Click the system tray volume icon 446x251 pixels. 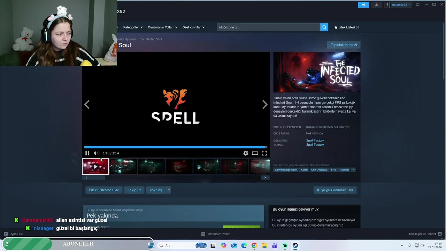pyautogui.click(x=423, y=245)
